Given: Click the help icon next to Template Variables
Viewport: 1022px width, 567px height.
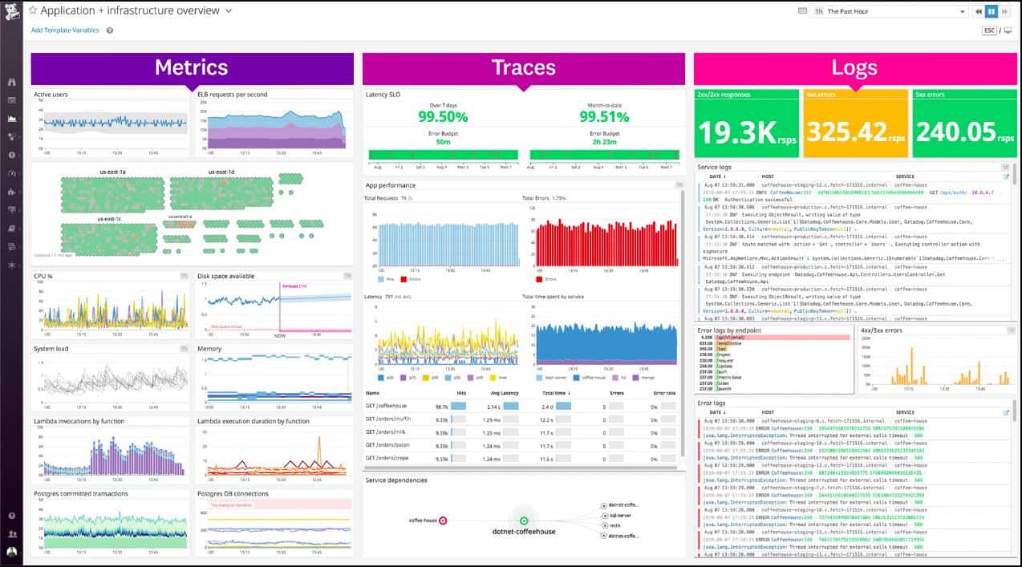Looking at the screenshot, I should click(110, 30).
